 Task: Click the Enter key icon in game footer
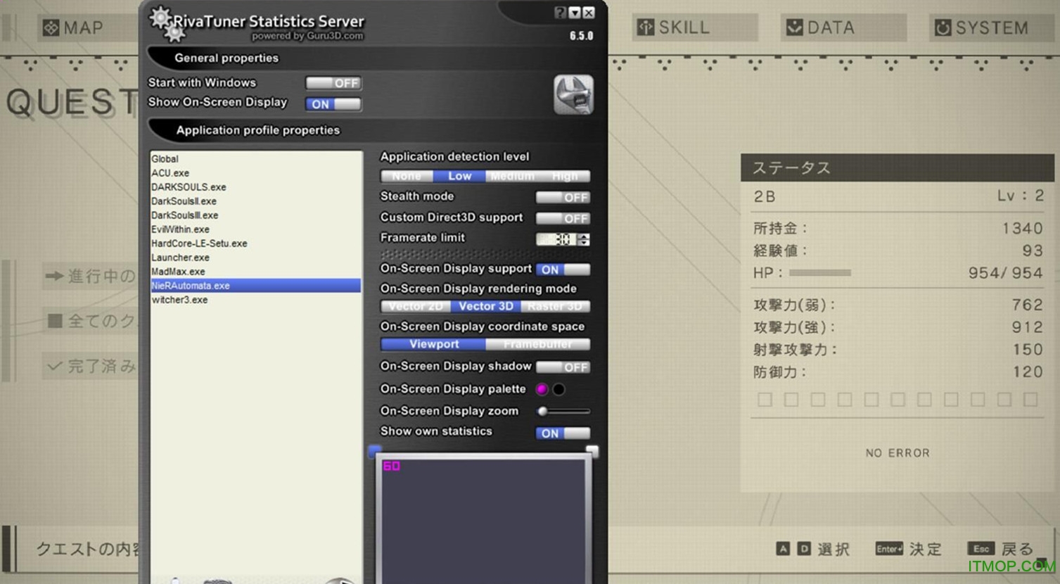(888, 549)
